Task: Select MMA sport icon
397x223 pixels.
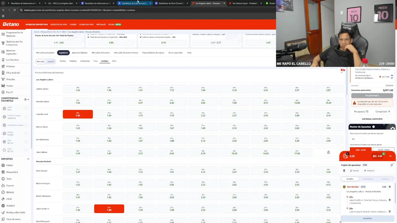Action: coord(3,199)
